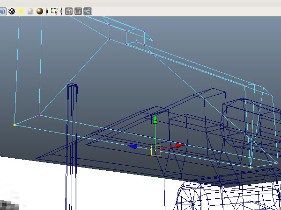The image size is (281, 210).
Task: Turn on use all lights yellow icon
Action: click(21, 11)
